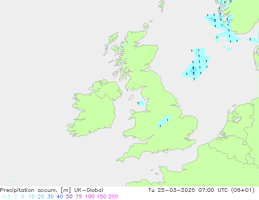Pick the 5 legend value
Viewport: 259px width, 200px height.
coord(23,197)
